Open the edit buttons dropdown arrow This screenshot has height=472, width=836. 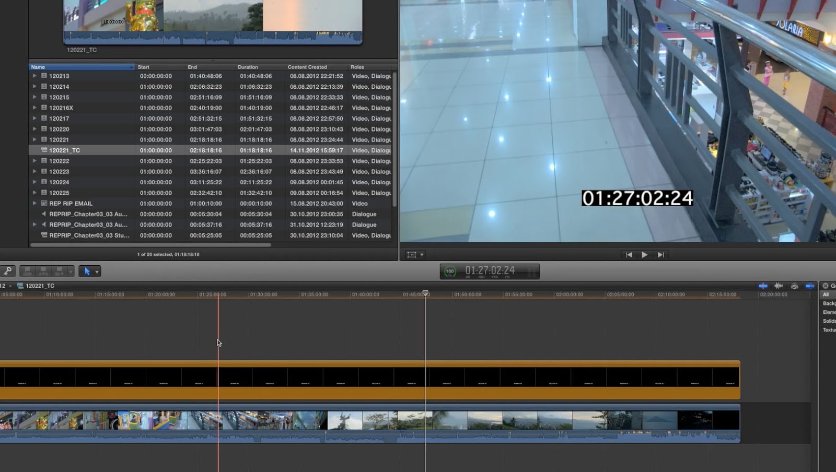71,271
